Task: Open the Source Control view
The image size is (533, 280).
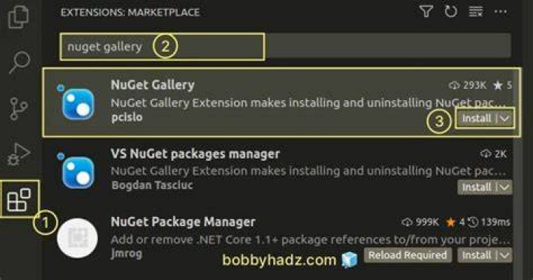Action: click(x=19, y=109)
